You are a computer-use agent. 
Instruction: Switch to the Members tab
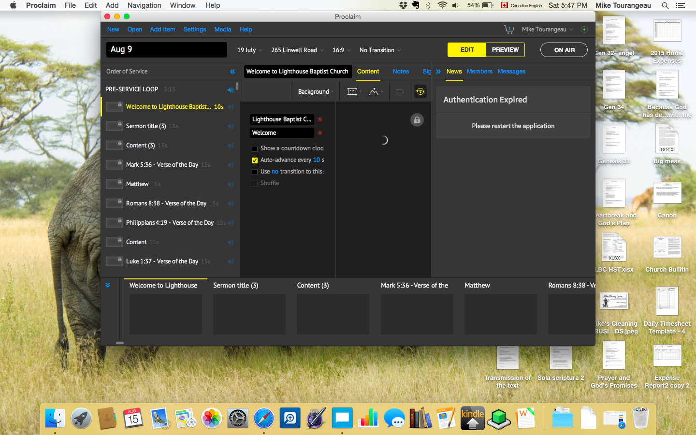pyautogui.click(x=479, y=72)
